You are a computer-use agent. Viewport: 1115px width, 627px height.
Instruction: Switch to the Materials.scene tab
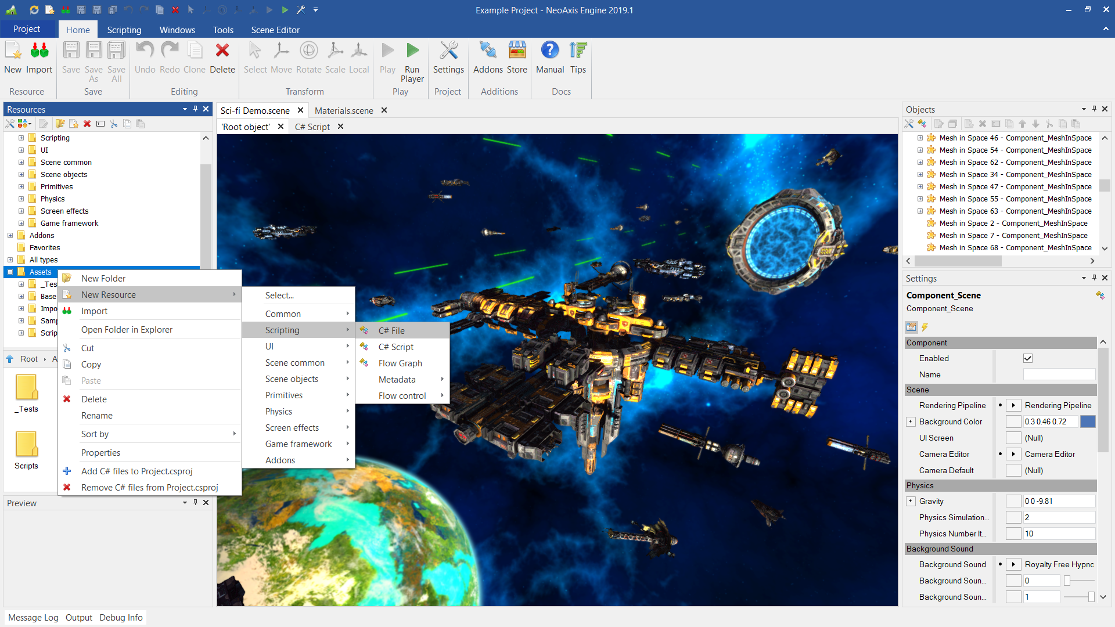pos(344,110)
